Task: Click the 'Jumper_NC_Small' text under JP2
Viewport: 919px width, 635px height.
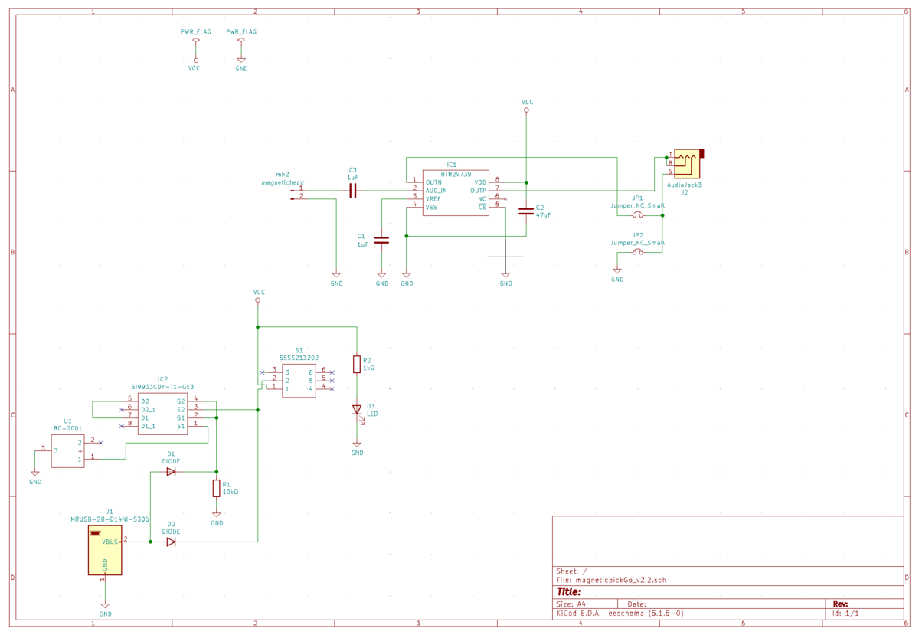Action: click(x=637, y=243)
